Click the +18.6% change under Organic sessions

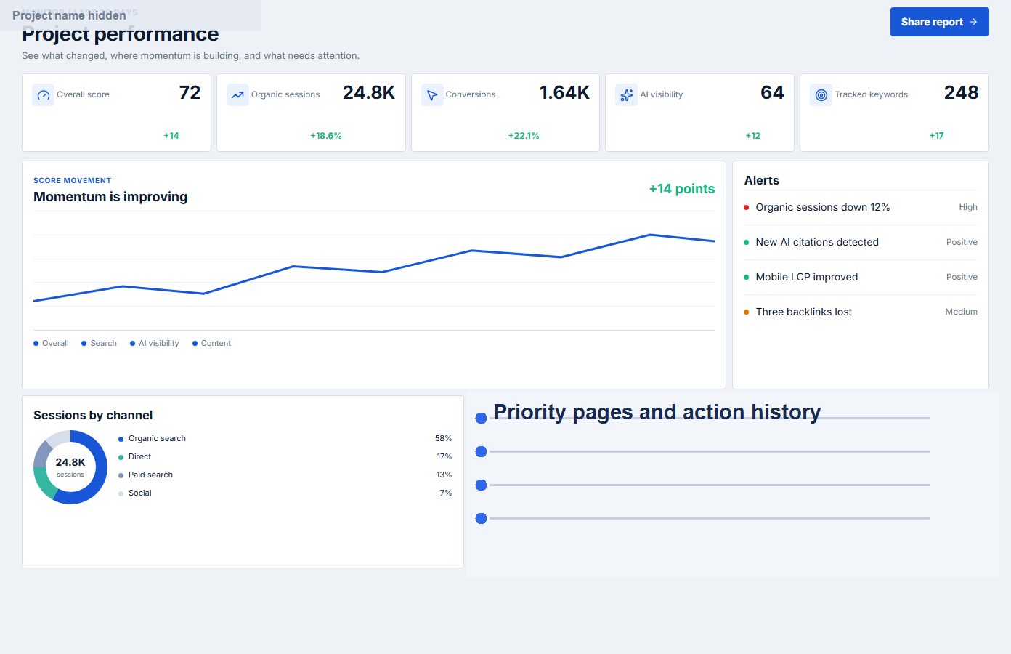[326, 136]
